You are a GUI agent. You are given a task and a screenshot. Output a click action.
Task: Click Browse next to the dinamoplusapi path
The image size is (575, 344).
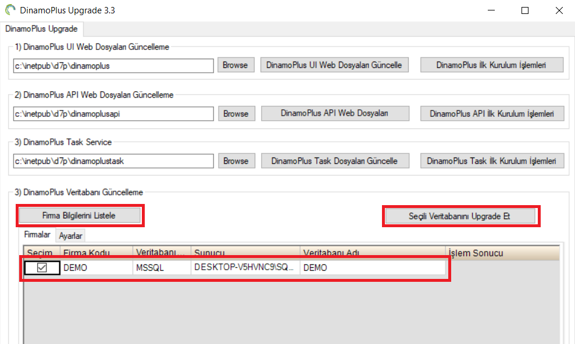pyautogui.click(x=237, y=113)
